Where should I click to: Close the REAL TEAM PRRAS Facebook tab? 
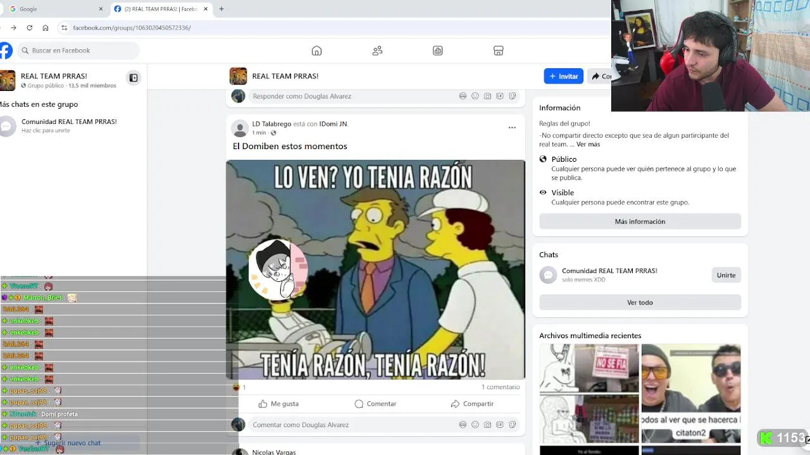pyautogui.click(x=206, y=9)
